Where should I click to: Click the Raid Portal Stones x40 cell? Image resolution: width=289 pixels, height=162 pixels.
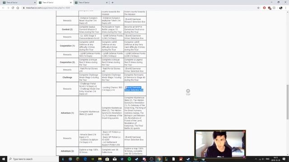click(x=112, y=70)
